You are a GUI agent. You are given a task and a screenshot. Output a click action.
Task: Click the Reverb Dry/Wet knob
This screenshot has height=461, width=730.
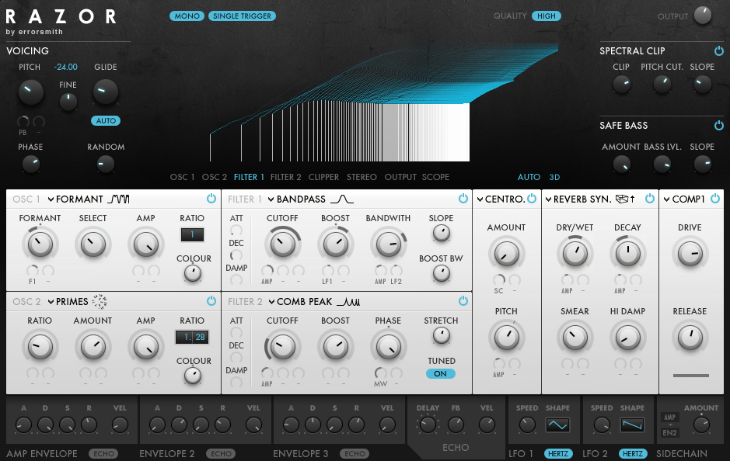click(x=575, y=254)
